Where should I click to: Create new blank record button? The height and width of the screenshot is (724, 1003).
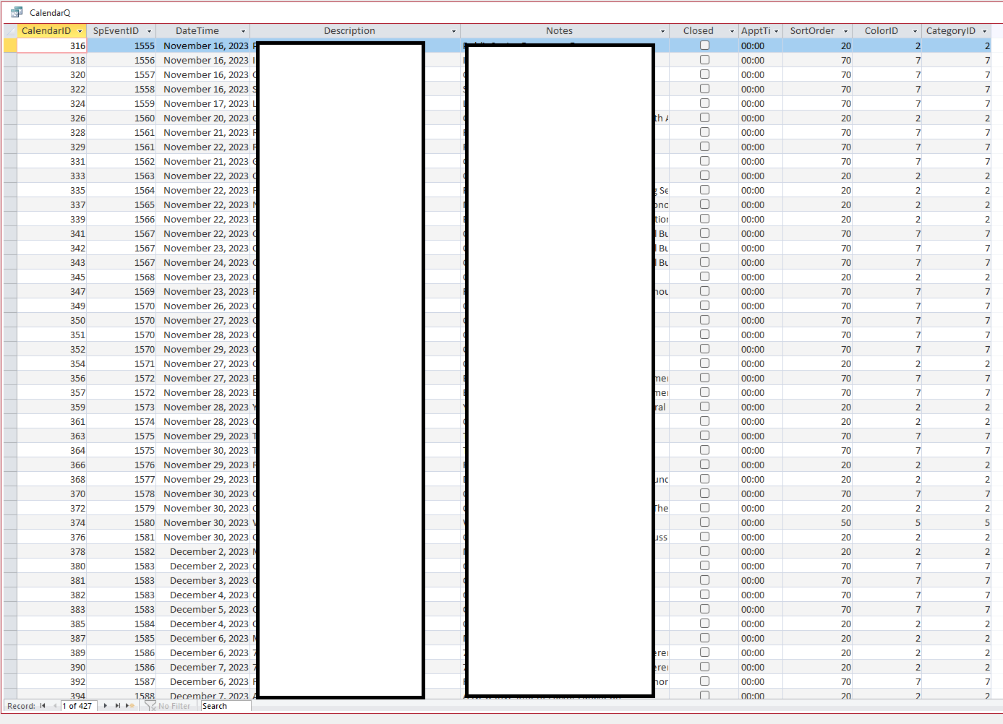(130, 706)
